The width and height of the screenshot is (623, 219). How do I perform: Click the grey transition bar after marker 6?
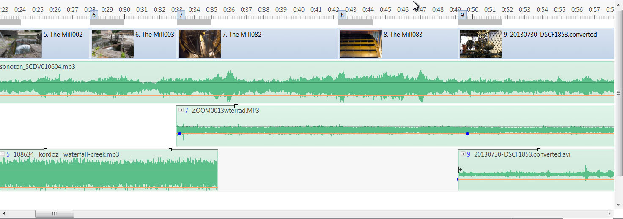(107, 22)
